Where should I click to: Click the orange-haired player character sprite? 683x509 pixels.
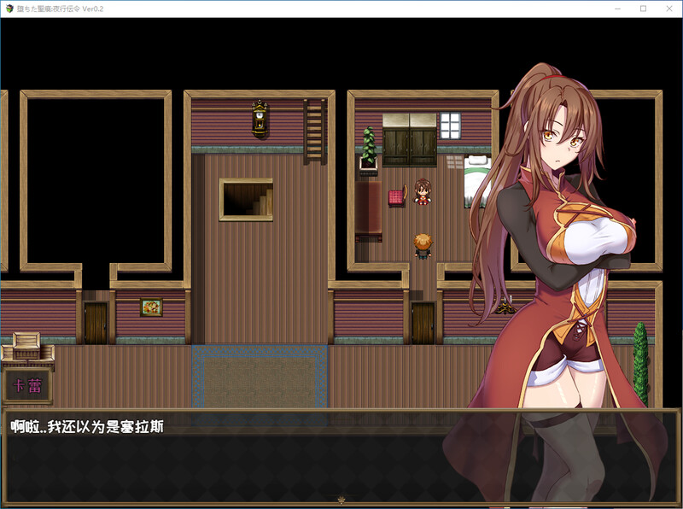(x=423, y=246)
